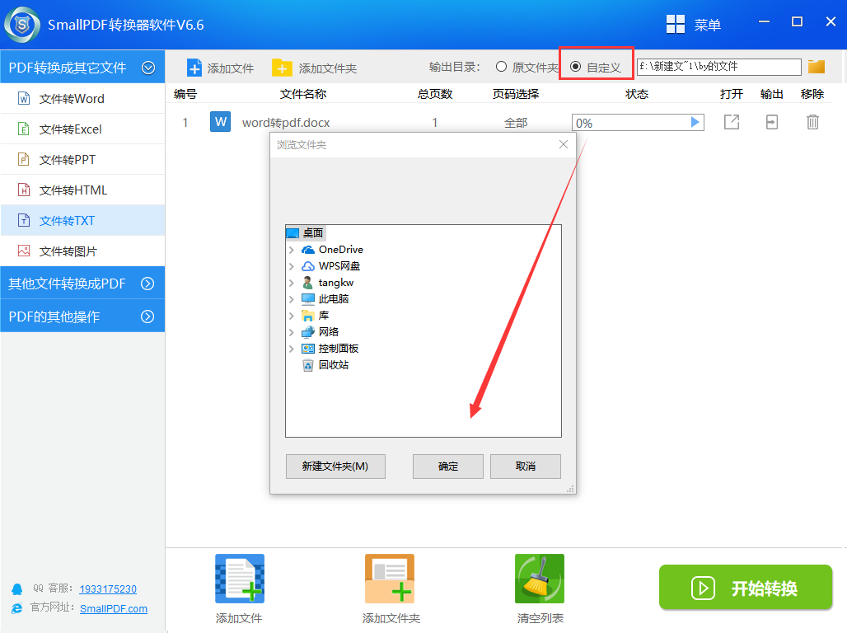Click the OneDrive cloud icon in the dialog
The image size is (847, 633).
click(x=308, y=249)
